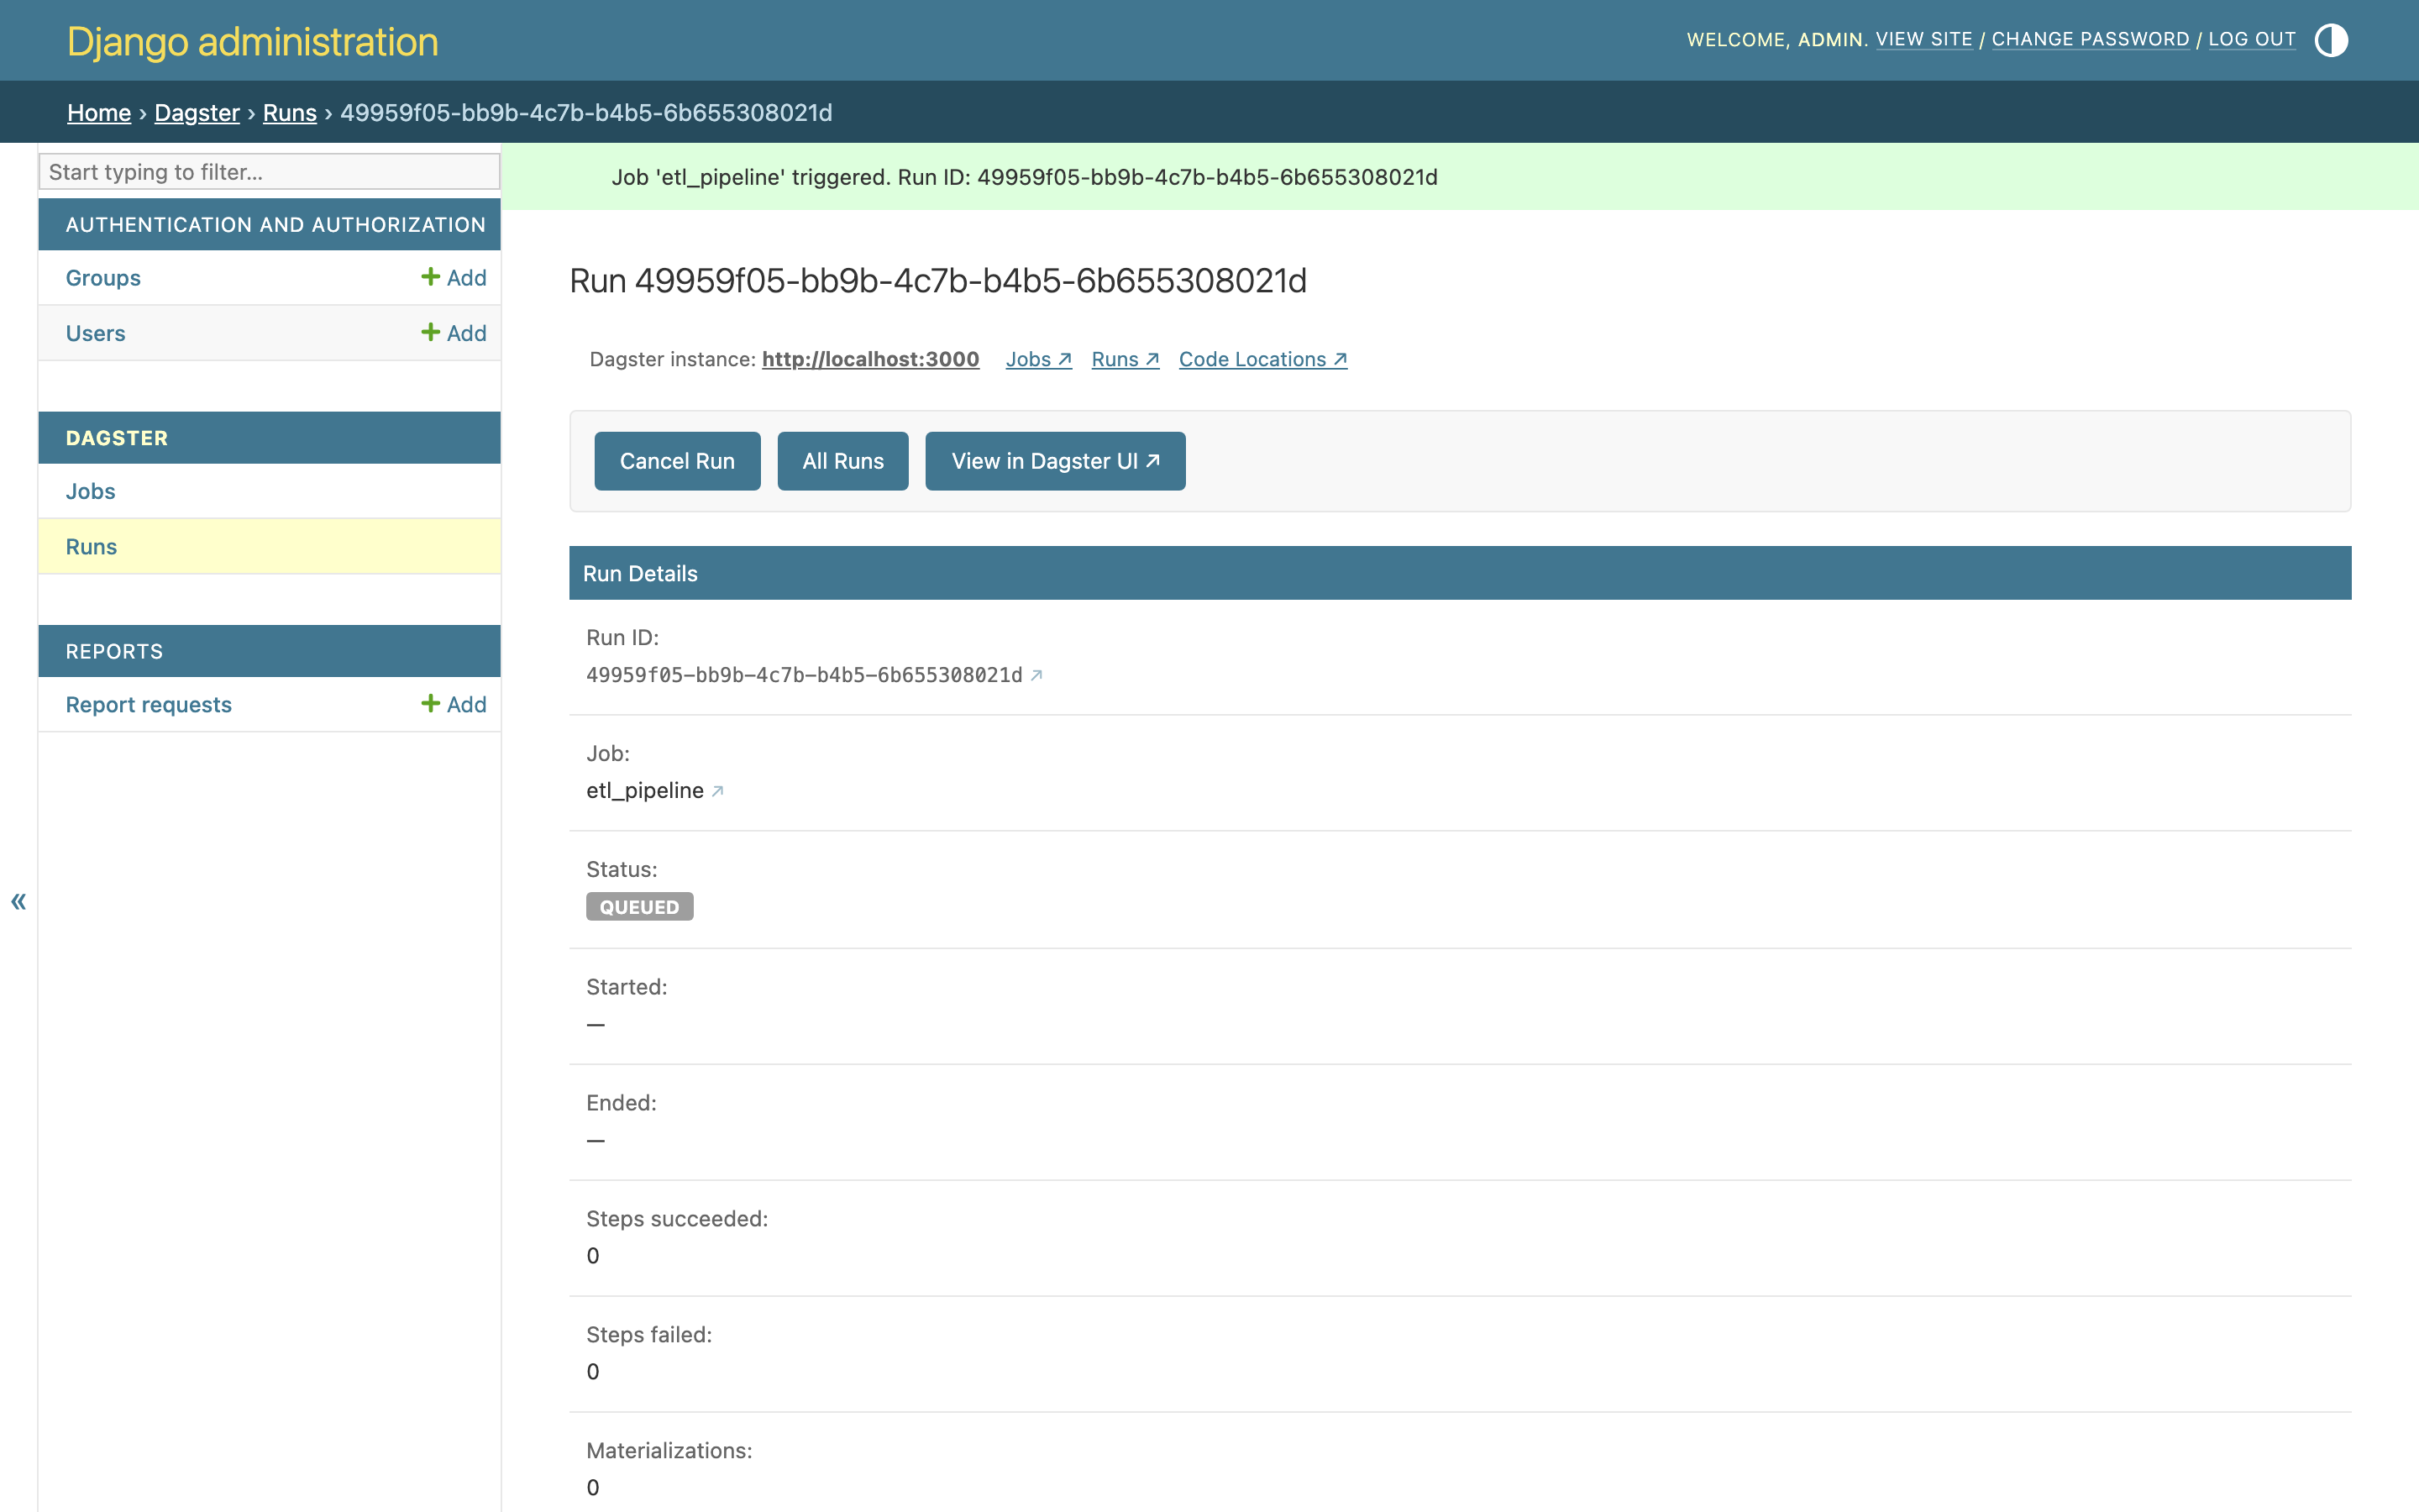Screen dimensions: 2419x1512
Task: Click the Run heading with the ID
Action: (x=938, y=281)
